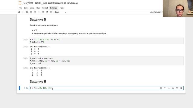Click the zero matrix output of cell 52

(40, 50)
